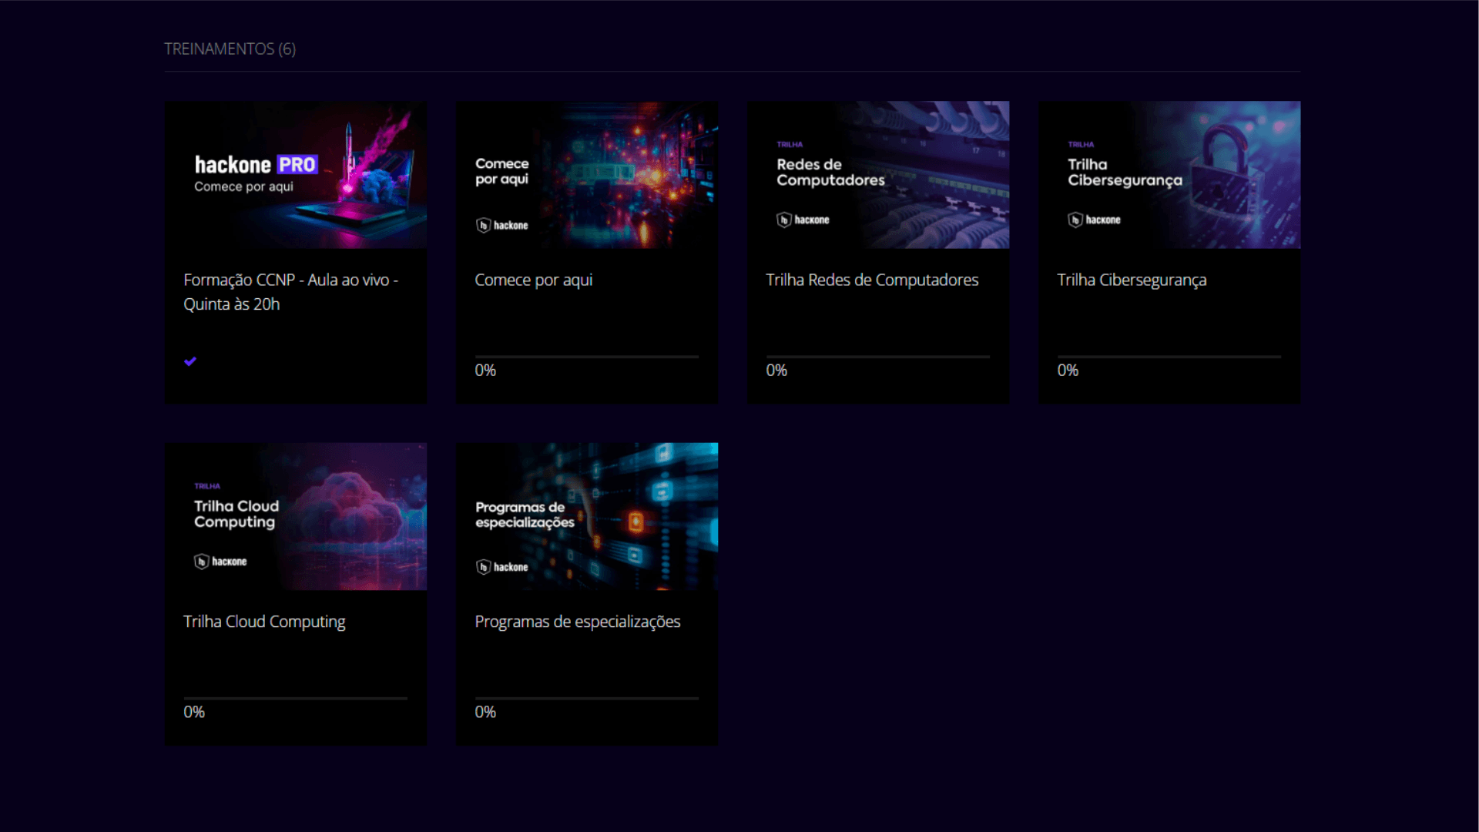1479x832 pixels.
Task: Open the Trilha Cloud Computing cloud thumbnail
Action: 296,516
